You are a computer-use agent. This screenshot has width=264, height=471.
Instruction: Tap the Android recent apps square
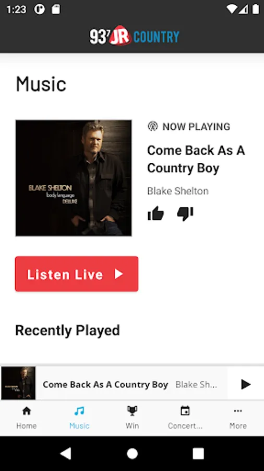tap(198, 454)
